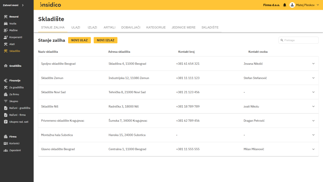Open the ARTIKLI tab
323x182 pixels.
[x=109, y=27]
